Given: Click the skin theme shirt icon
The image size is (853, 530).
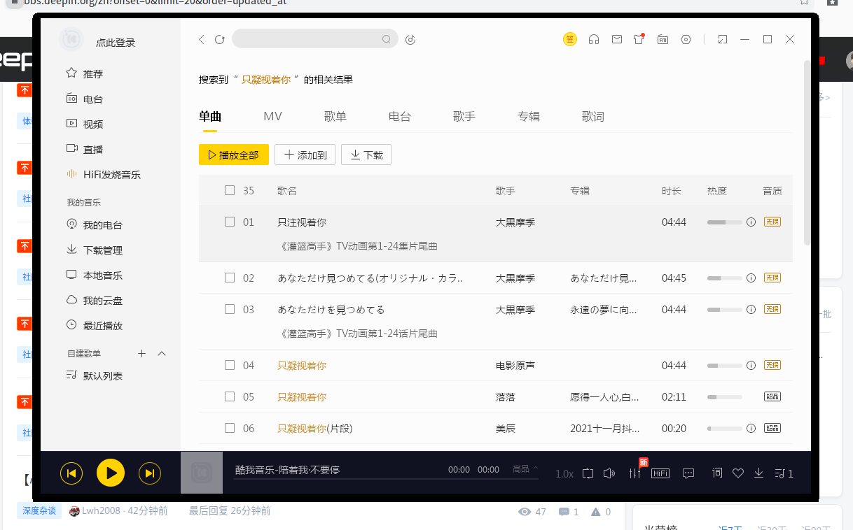Looking at the screenshot, I should (639, 40).
